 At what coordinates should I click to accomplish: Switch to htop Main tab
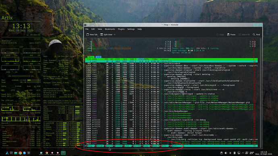click(x=91, y=57)
